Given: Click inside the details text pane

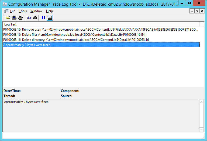Looking at the screenshot, I should (x=101, y=116).
